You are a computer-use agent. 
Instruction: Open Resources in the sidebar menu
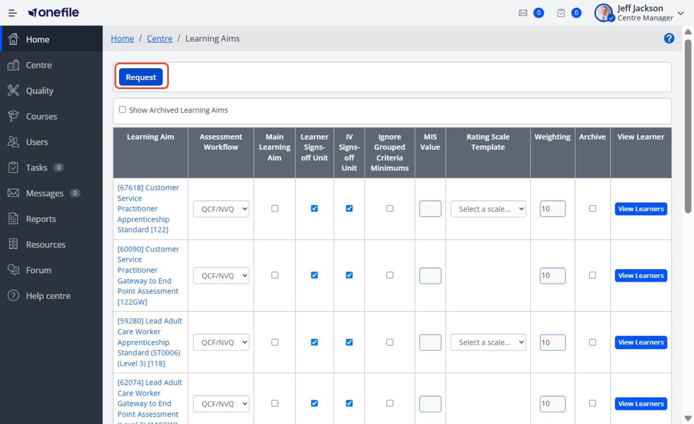click(x=45, y=245)
